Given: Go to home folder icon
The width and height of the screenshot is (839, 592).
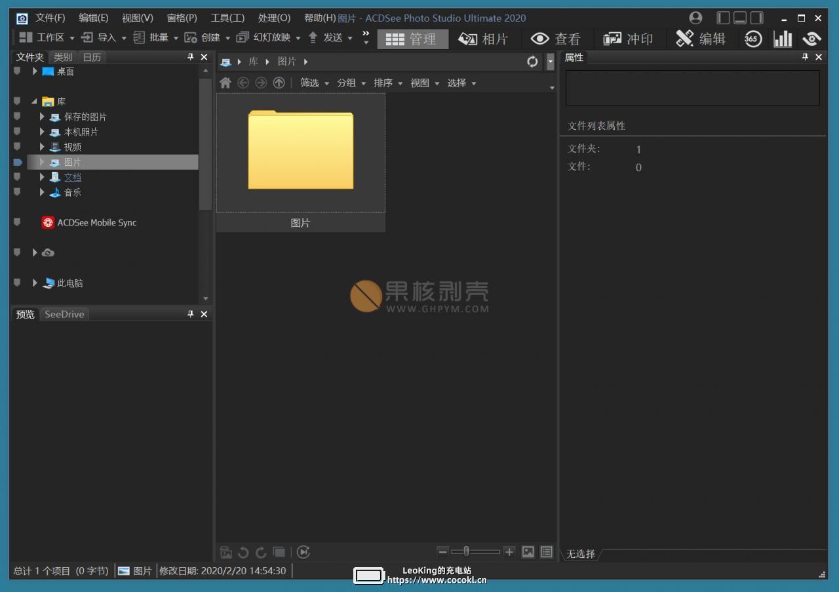Looking at the screenshot, I should (x=225, y=83).
